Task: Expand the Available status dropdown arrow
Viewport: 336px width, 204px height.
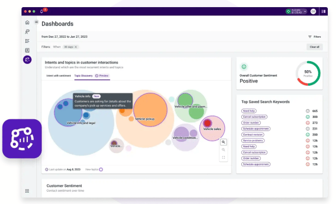Action: 305,11
